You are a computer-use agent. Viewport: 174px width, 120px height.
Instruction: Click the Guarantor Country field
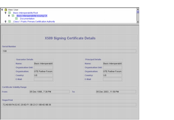[43, 75]
